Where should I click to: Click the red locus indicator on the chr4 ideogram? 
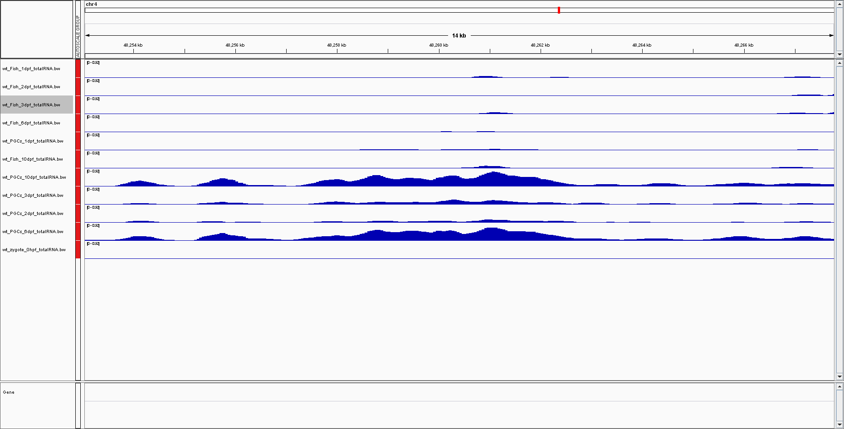click(x=559, y=10)
